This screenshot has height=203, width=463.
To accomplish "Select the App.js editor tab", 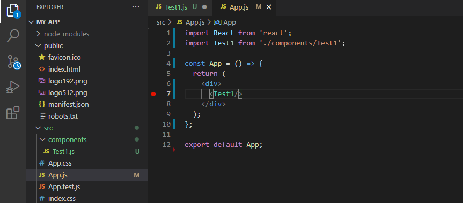I will [x=239, y=7].
